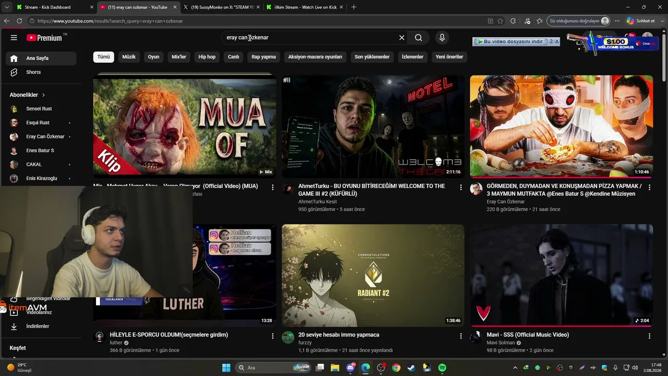Open Shorts in the sidebar

pyautogui.click(x=41, y=72)
